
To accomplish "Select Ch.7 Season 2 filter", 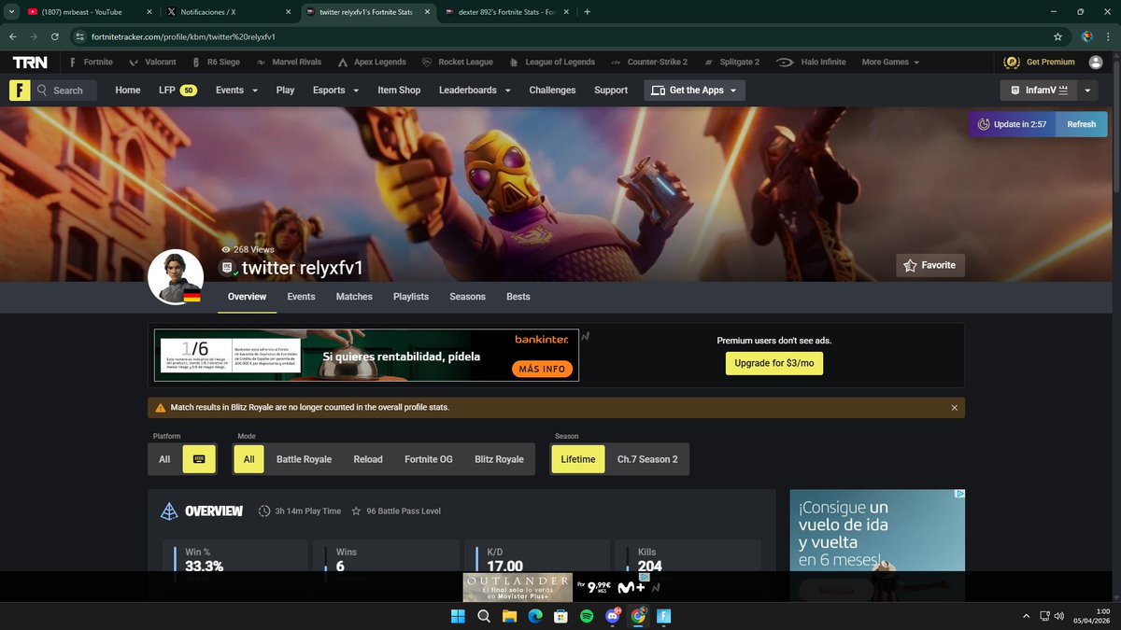I will coord(647,459).
